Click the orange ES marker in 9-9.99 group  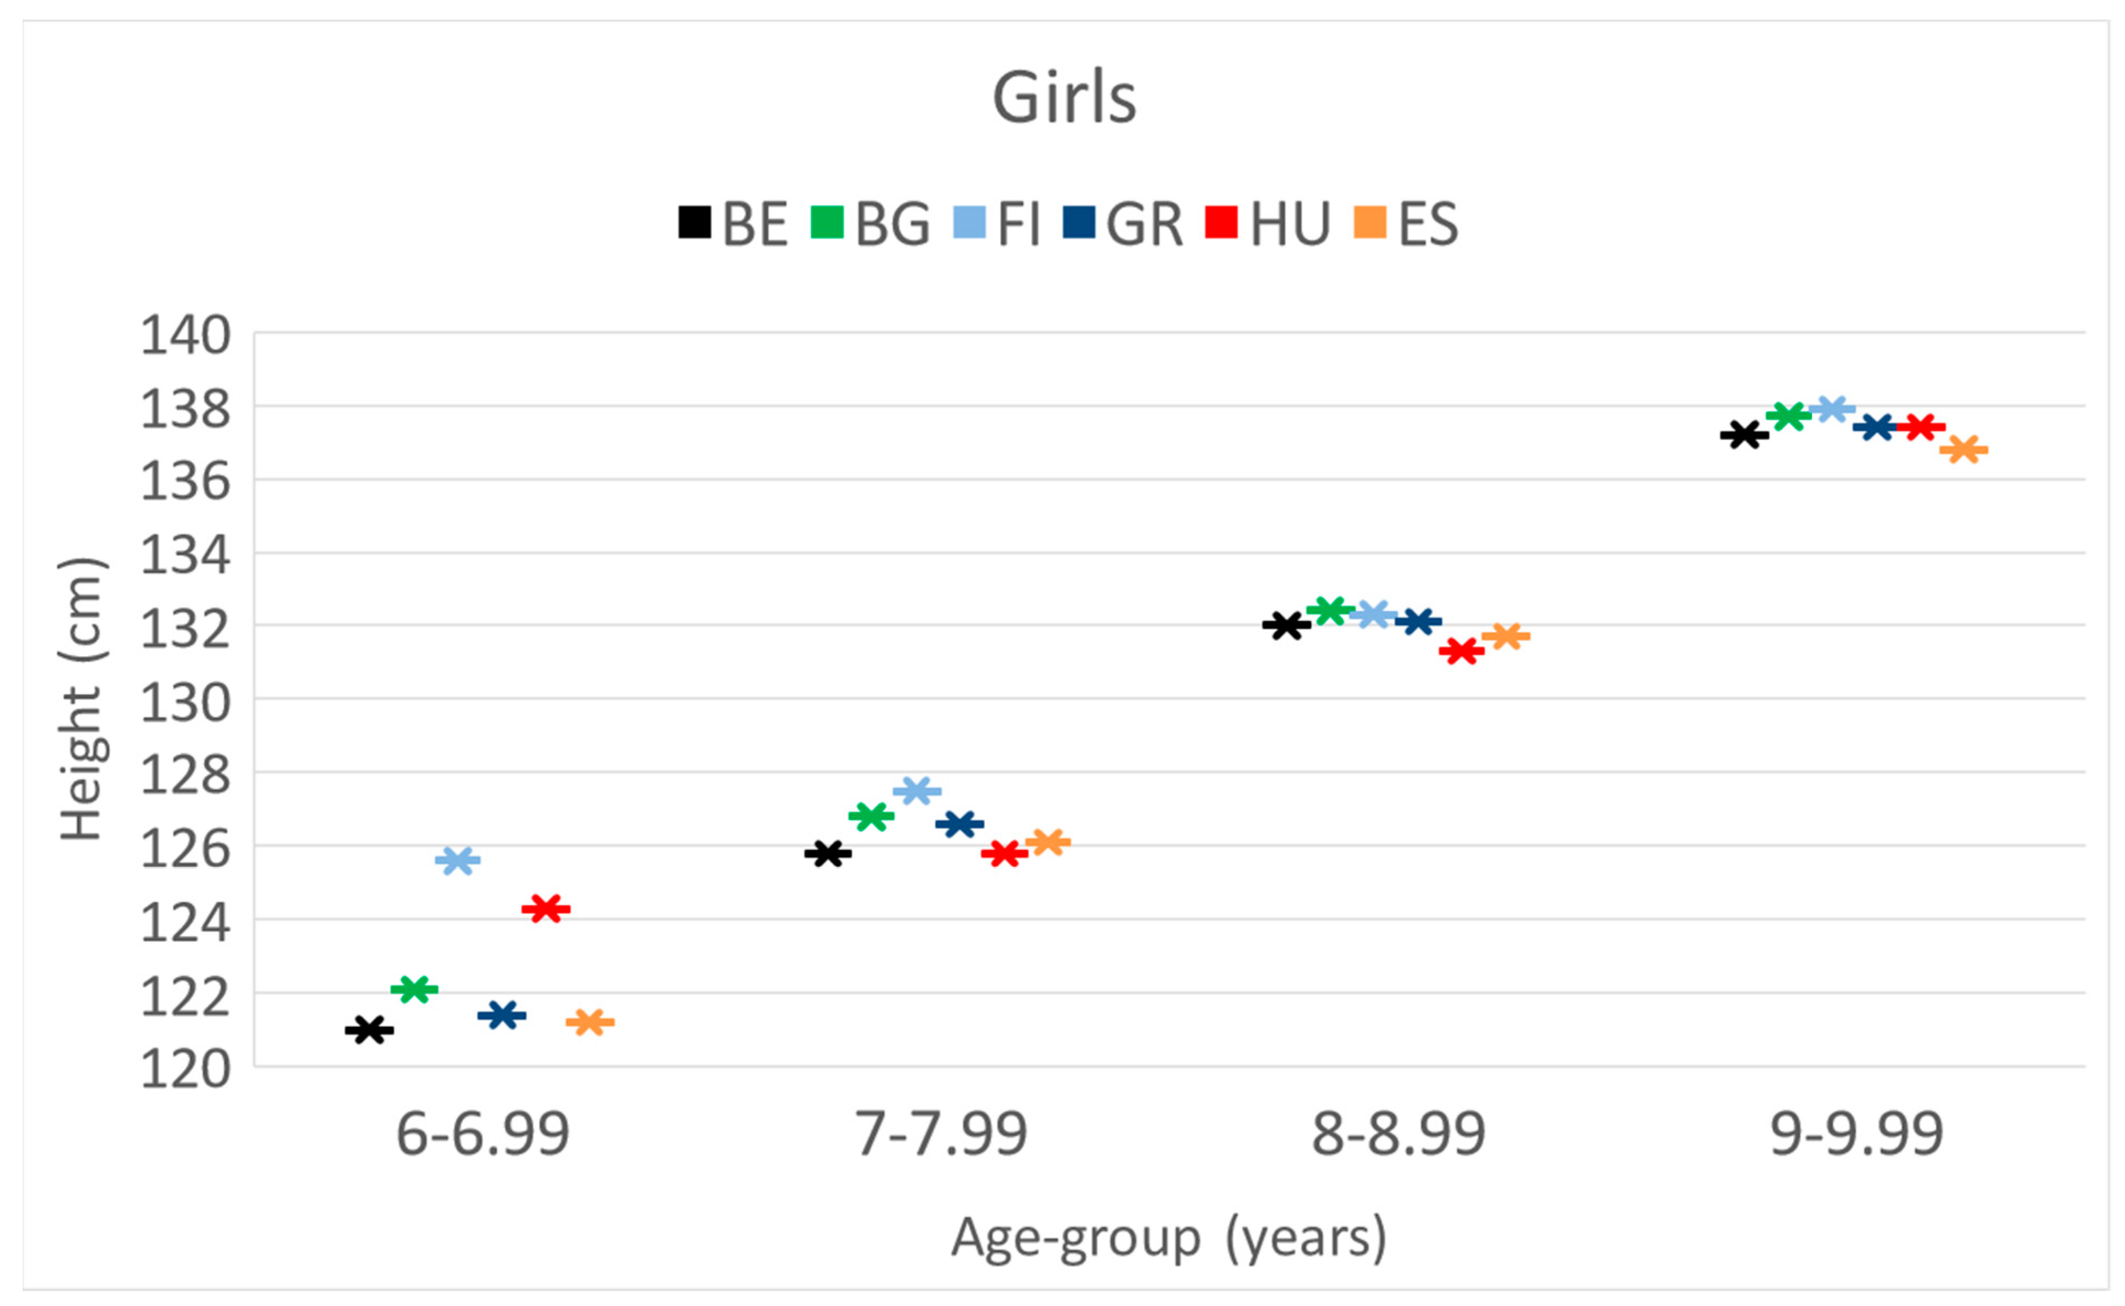point(1964,449)
